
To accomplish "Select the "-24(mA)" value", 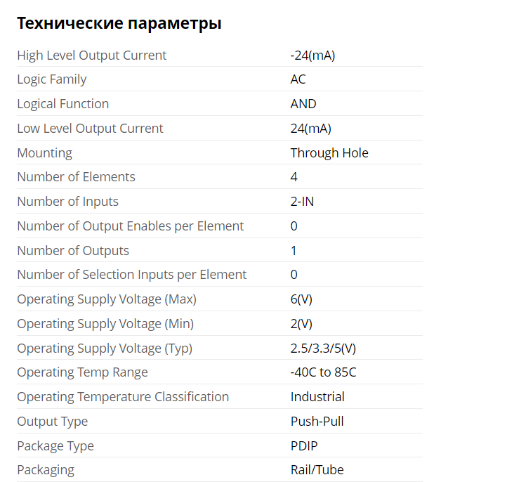I will point(312,56).
